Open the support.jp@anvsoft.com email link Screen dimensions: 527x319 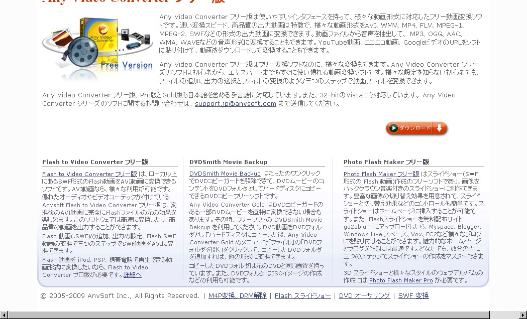pyautogui.click(x=235, y=104)
